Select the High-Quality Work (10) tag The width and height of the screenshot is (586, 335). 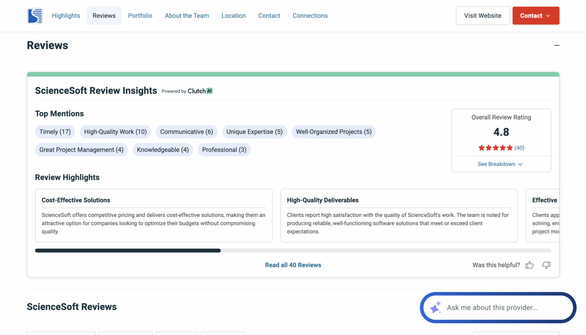coord(116,132)
